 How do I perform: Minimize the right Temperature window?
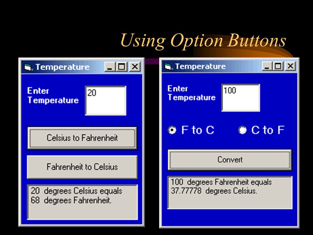267,66
